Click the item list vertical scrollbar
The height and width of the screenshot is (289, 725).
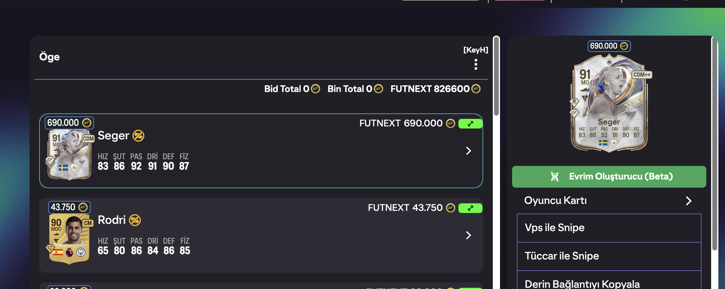496,76
